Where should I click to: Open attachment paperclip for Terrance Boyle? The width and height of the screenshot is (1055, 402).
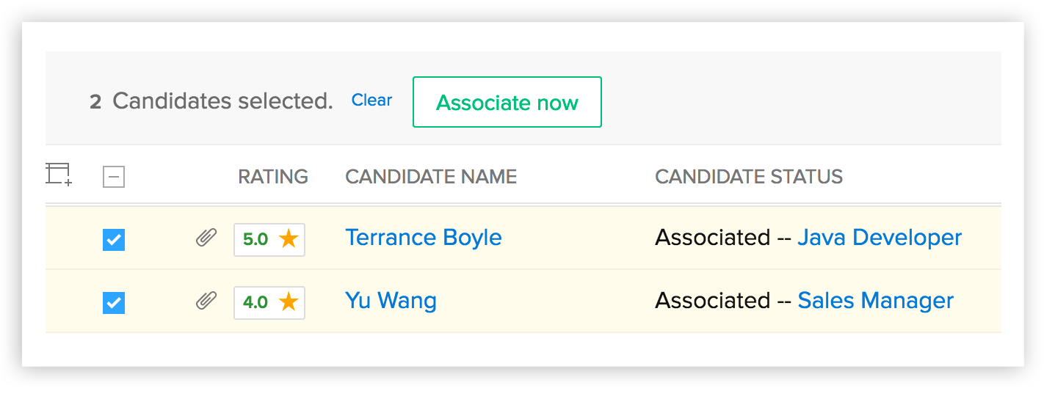[206, 238]
